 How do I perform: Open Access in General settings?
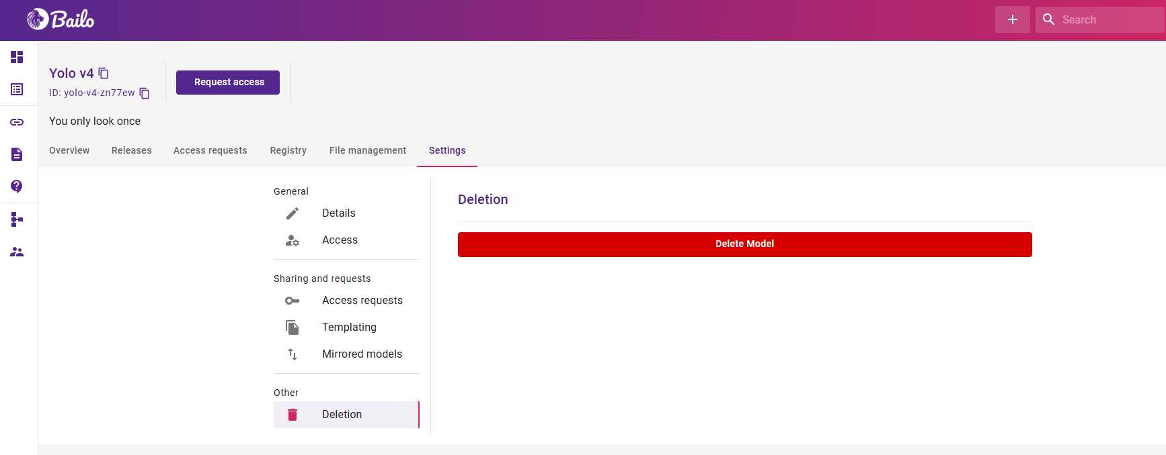pos(346,240)
